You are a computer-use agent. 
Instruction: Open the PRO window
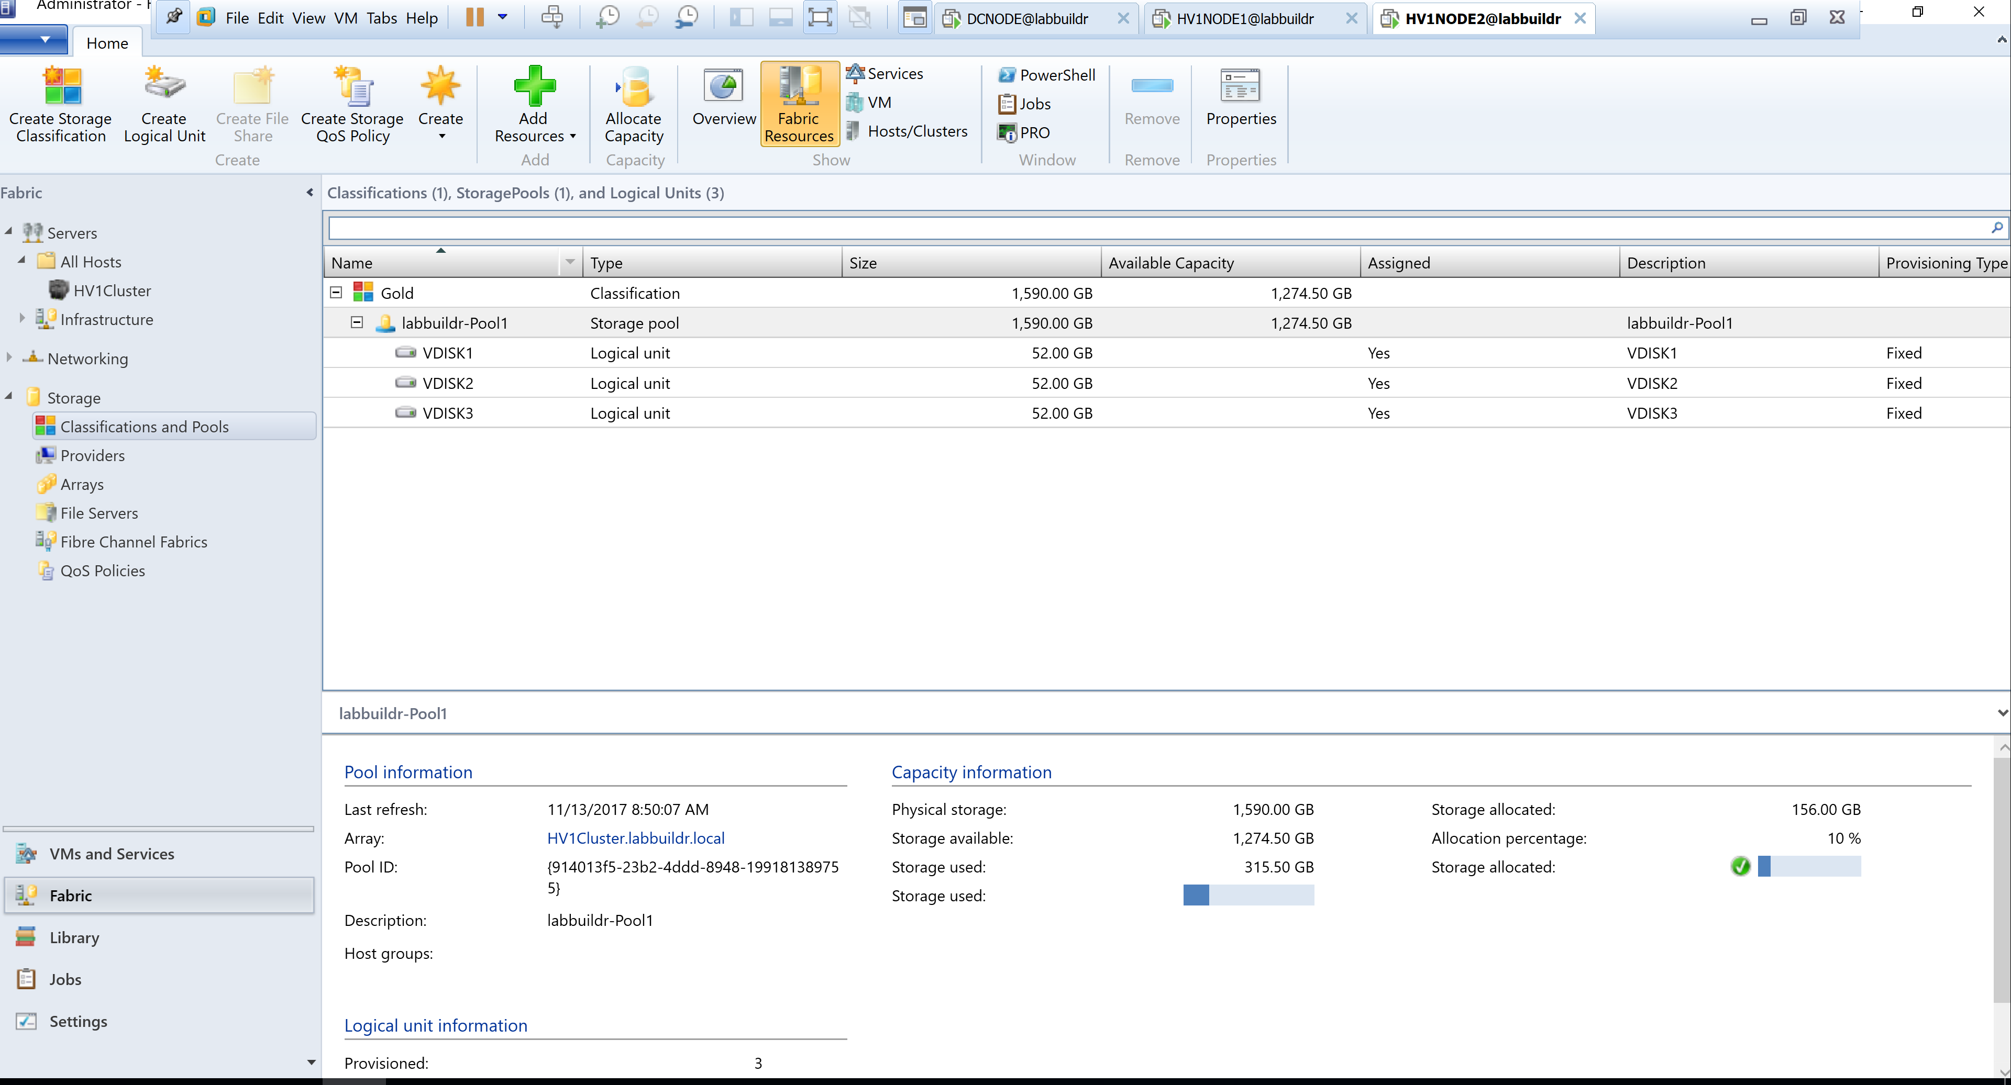point(1023,132)
